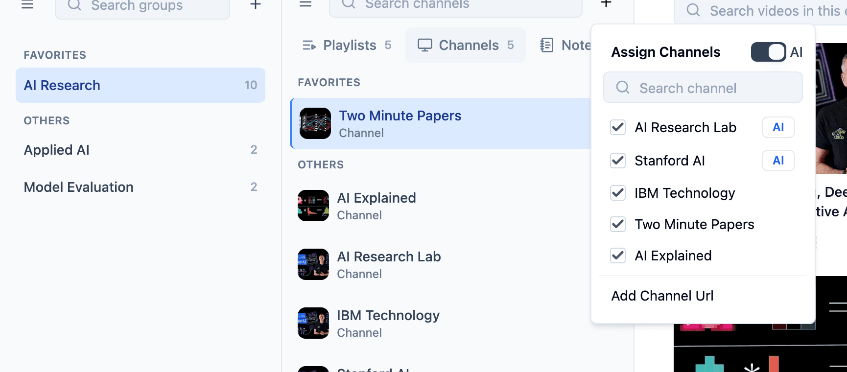
Task: Open the channels panel hamburger menu
Action: 306,4
